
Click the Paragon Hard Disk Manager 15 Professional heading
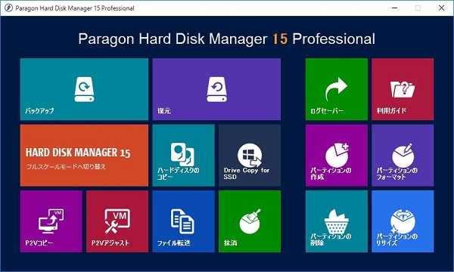[227, 39]
